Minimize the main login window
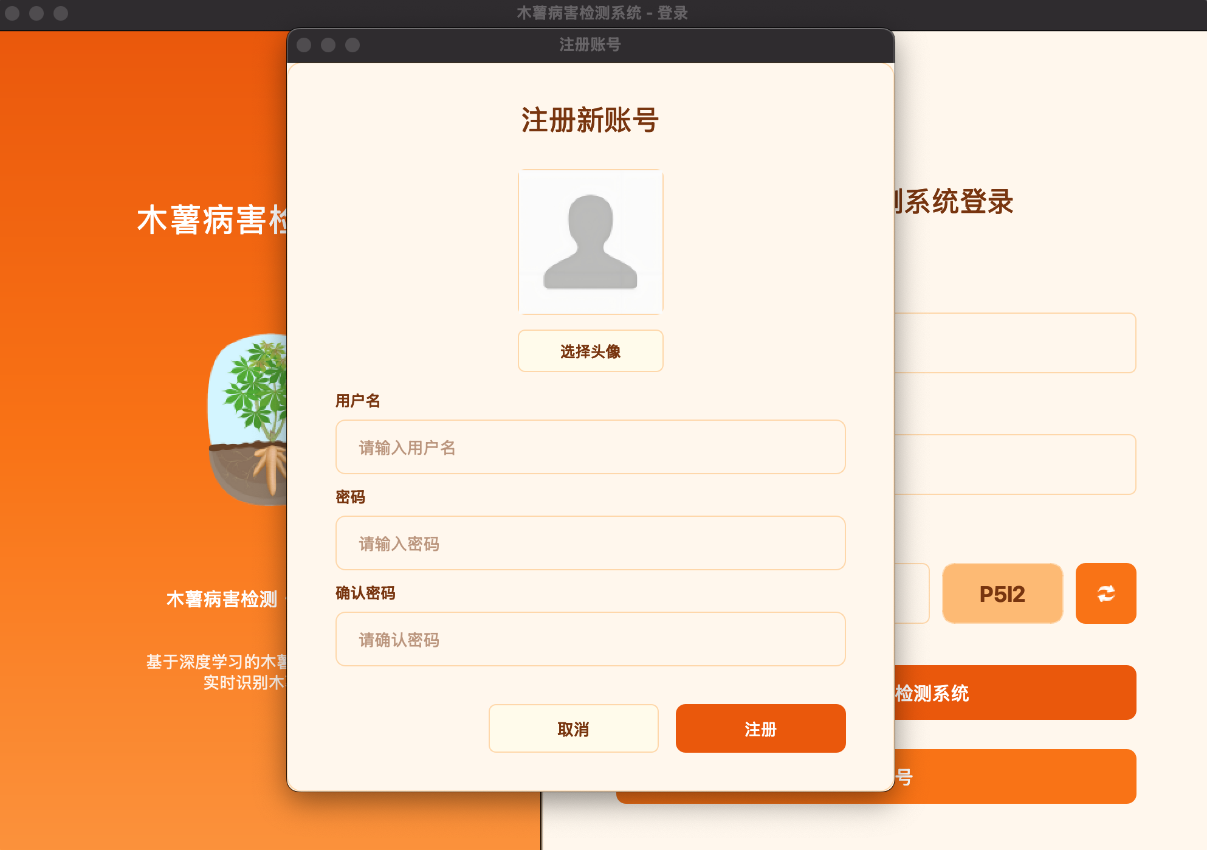 click(36, 13)
